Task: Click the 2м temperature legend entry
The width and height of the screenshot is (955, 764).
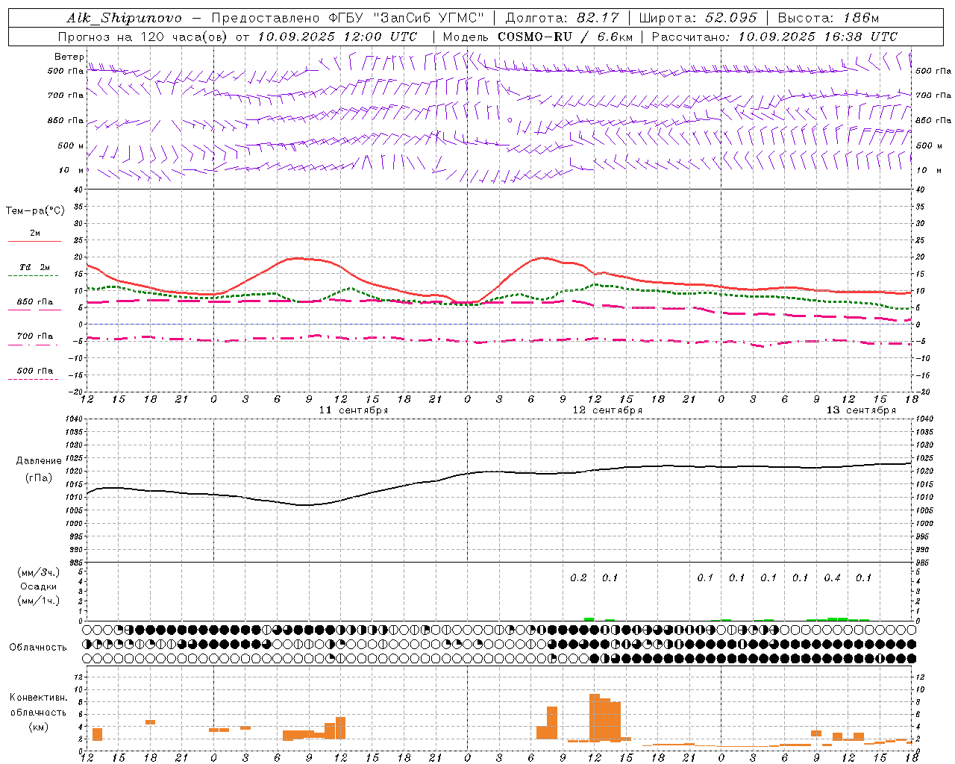Action: [x=35, y=234]
